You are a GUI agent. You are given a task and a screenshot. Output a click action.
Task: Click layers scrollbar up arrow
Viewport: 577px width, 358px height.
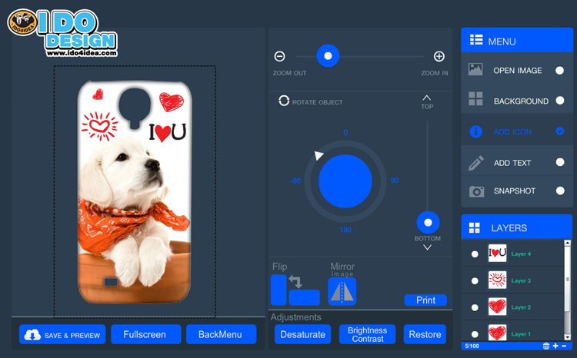click(568, 244)
